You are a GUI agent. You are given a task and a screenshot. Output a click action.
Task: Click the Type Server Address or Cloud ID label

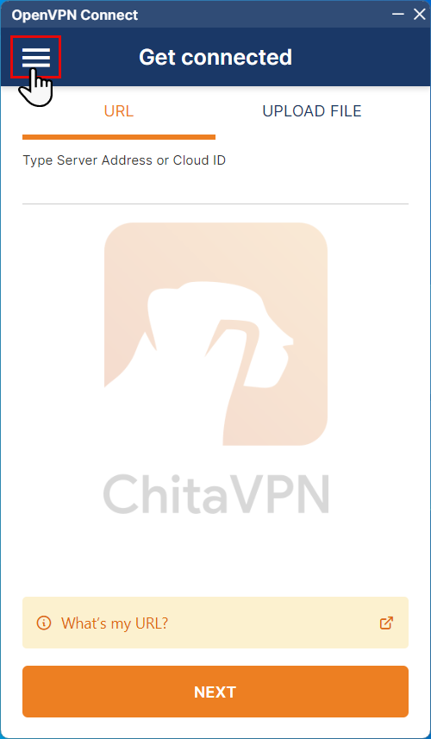[124, 160]
